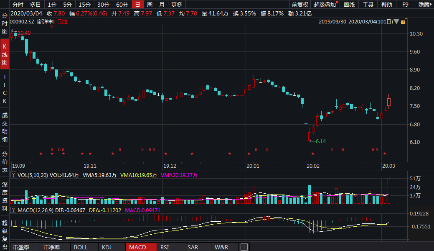
Task: Click the magenta MACD:0.09471 value
Action: tap(142, 210)
